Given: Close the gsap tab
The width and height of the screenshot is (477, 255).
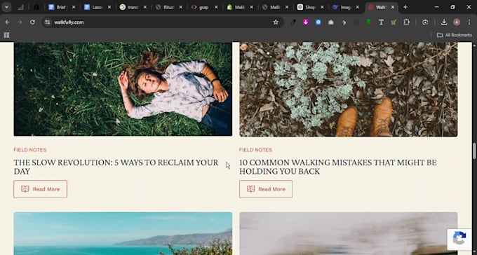Looking at the screenshot, I should (216, 7).
